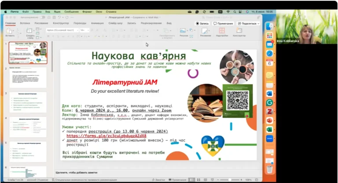Open Zoom app icon in the Dock
Image resolution: width=338 pixels, height=183 pixels.
click(x=269, y=139)
